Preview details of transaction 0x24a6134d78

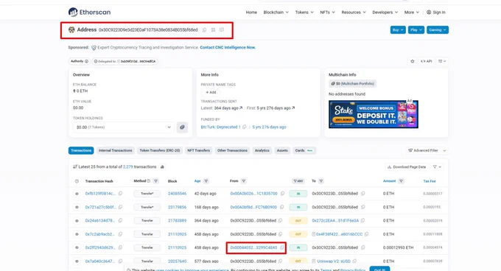point(77,221)
